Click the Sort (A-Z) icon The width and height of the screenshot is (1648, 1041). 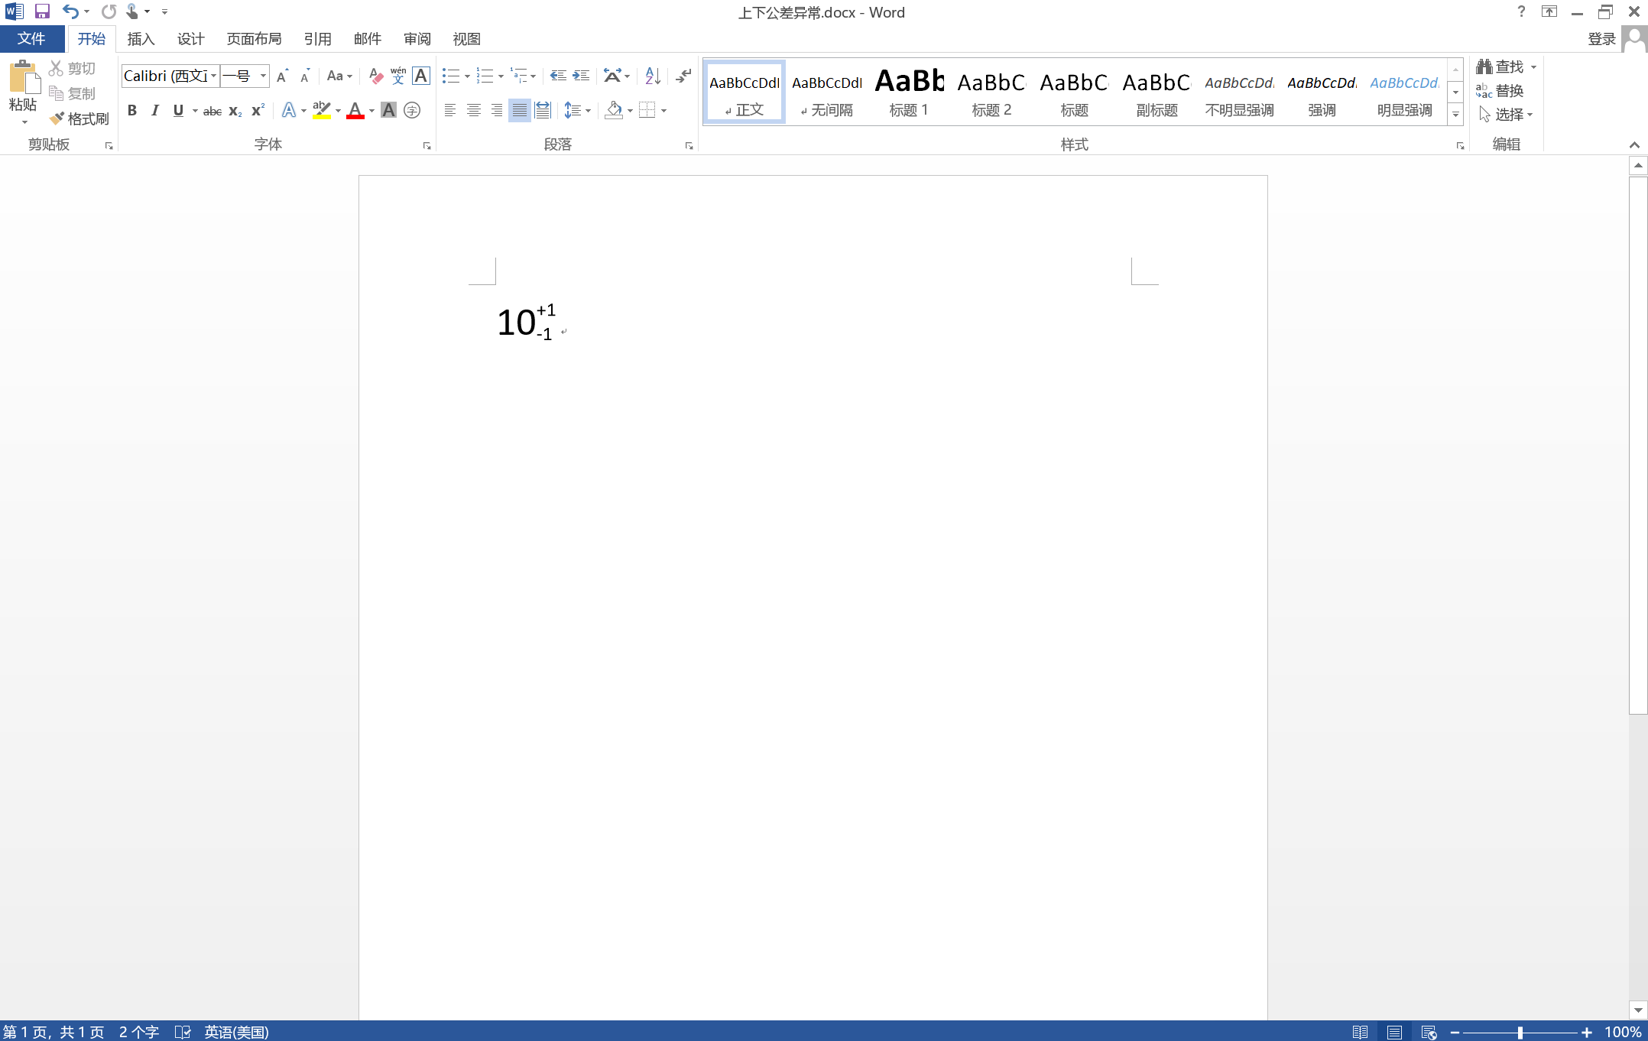click(652, 76)
